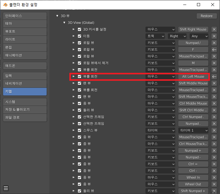
Task: Switch to the 네비게이션 tab
Action: coord(25,84)
